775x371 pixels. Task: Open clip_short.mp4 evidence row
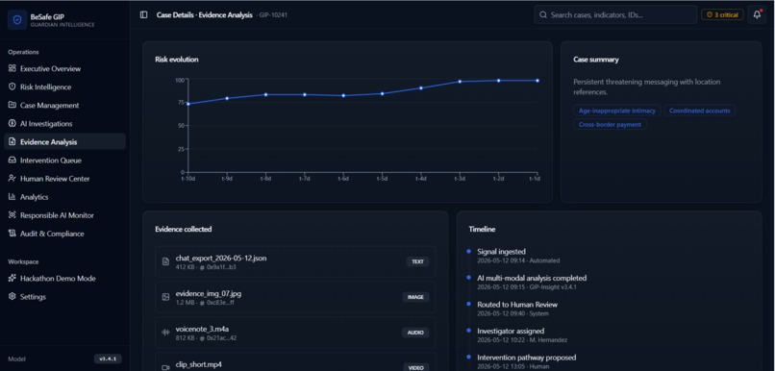coord(295,361)
